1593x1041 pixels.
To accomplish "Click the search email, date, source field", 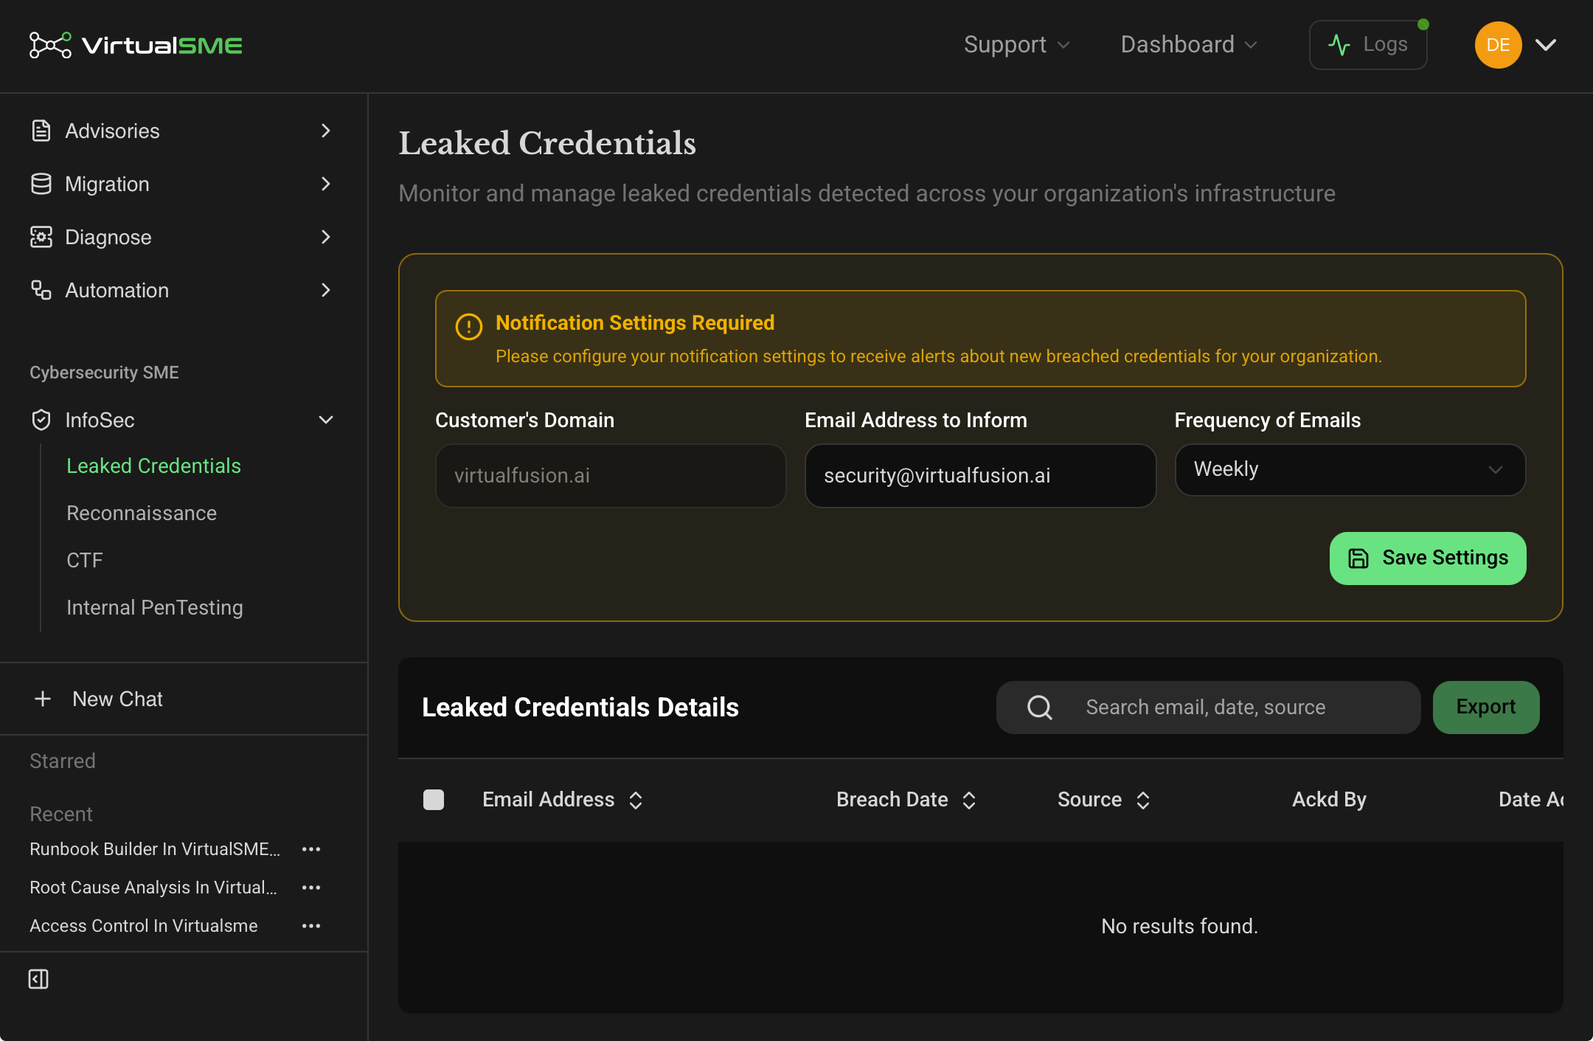I will pyautogui.click(x=1208, y=707).
